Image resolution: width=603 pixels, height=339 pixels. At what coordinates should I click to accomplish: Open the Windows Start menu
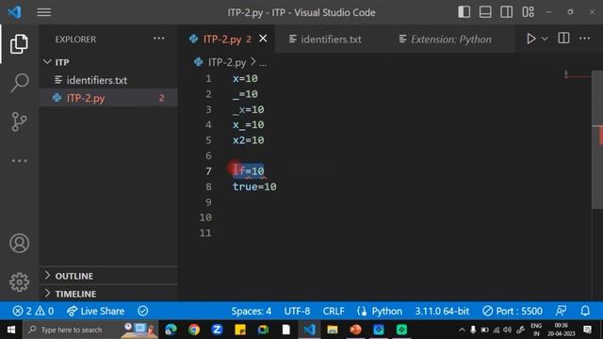pos(11,330)
